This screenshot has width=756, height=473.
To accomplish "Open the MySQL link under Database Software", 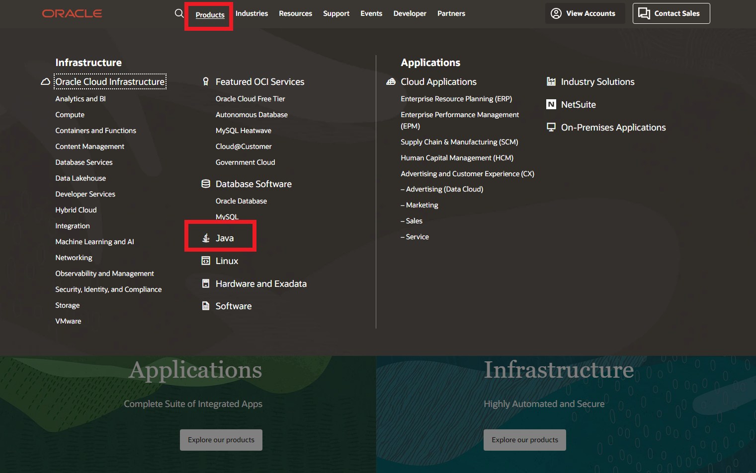I will click(x=227, y=217).
